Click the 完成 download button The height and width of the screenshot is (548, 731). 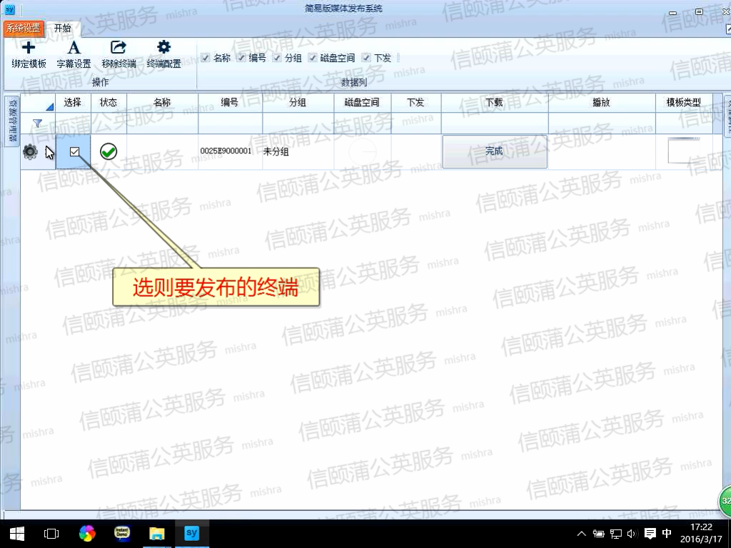click(x=494, y=151)
